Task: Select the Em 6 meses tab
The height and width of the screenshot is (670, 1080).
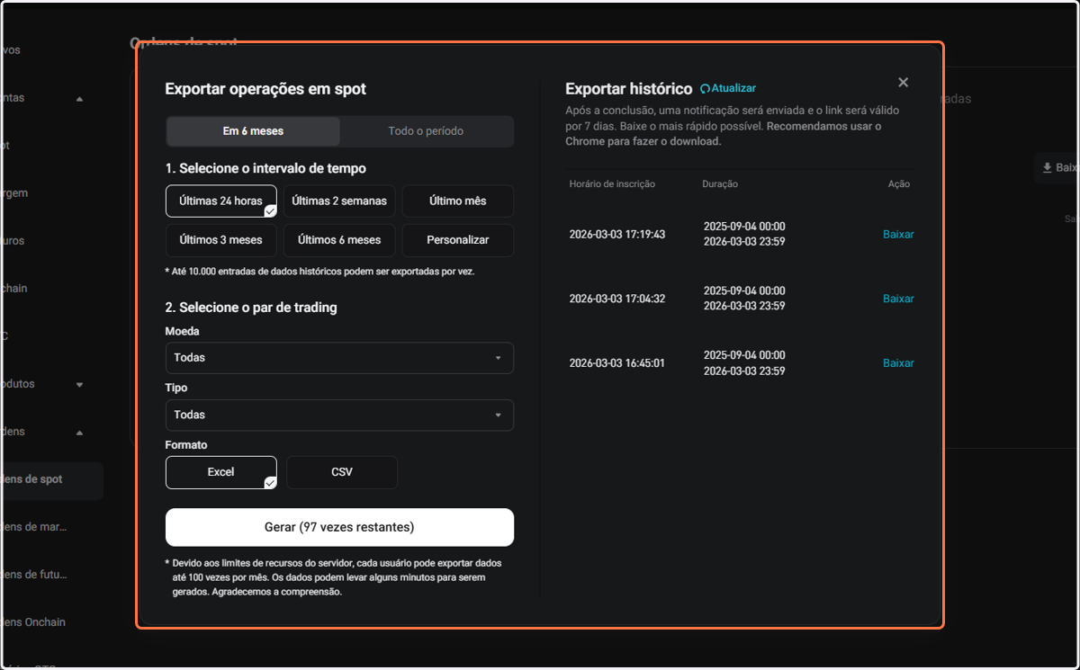Action: (253, 131)
